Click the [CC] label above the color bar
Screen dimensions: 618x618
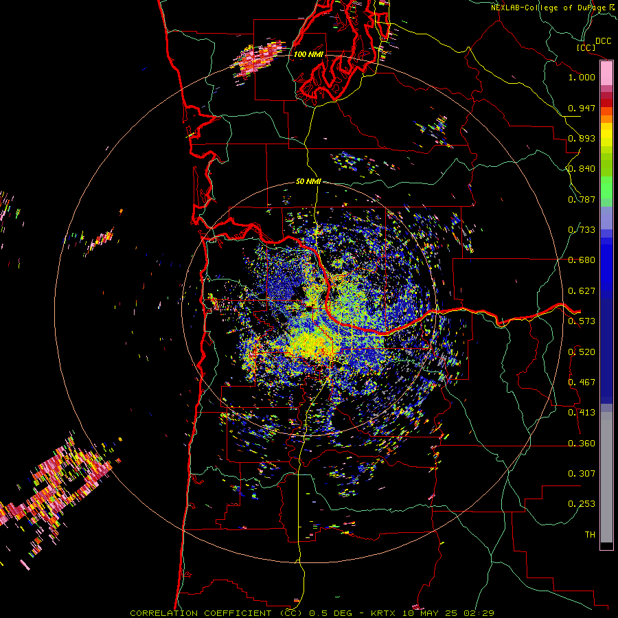click(x=586, y=47)
